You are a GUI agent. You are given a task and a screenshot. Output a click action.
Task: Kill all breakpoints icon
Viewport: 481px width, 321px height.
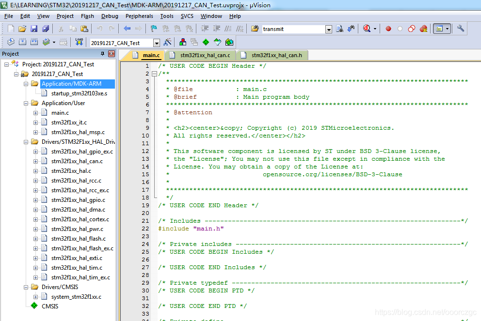click(x=424, y=29)
